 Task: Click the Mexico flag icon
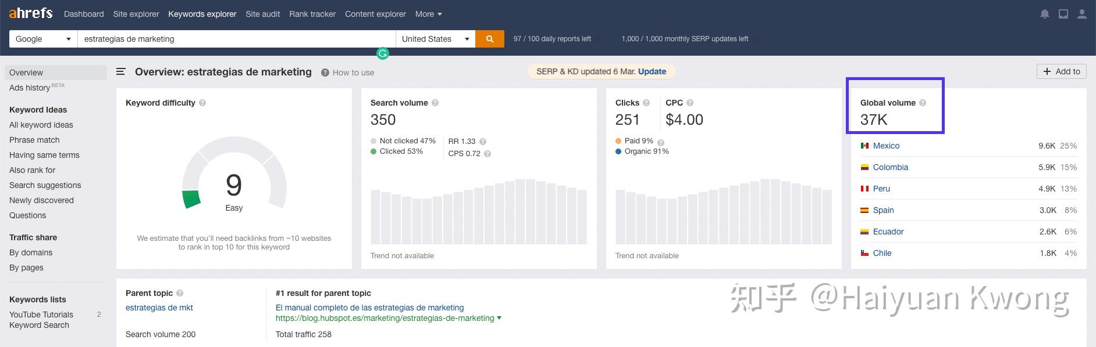pos(864,146)
